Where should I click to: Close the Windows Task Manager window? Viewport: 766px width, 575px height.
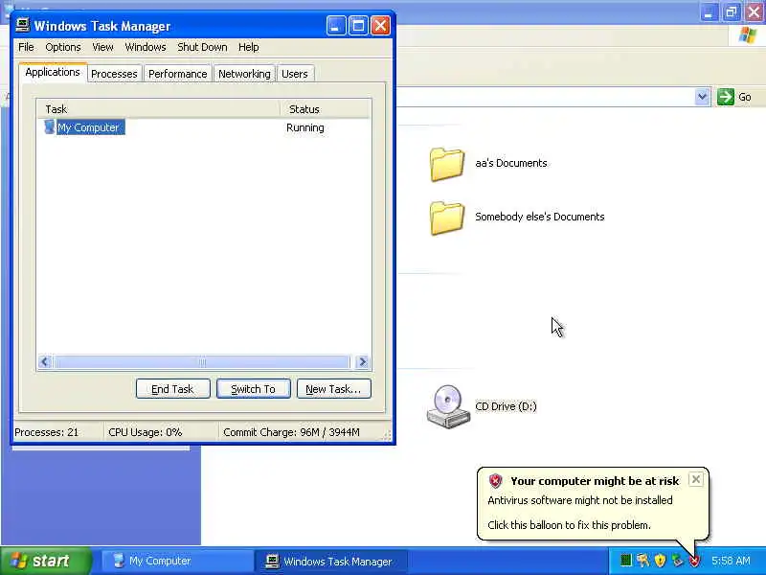pyautogui.click(x=380, y=26)
